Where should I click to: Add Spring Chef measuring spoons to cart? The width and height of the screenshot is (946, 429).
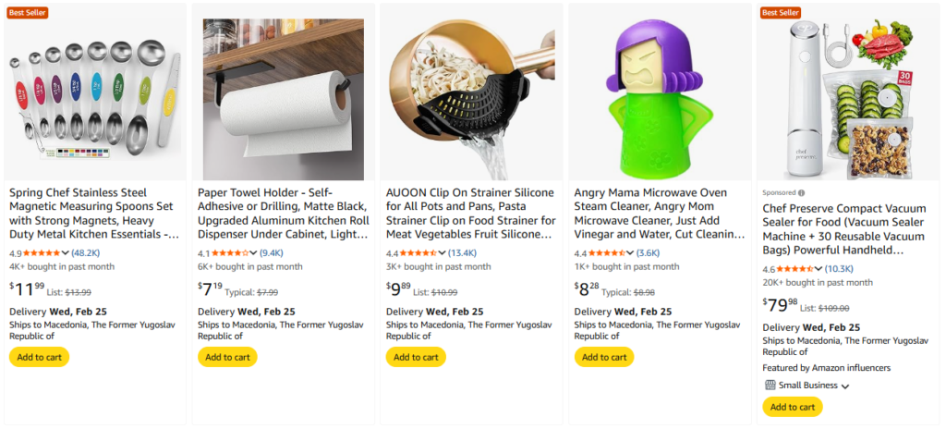pos(39,357)
